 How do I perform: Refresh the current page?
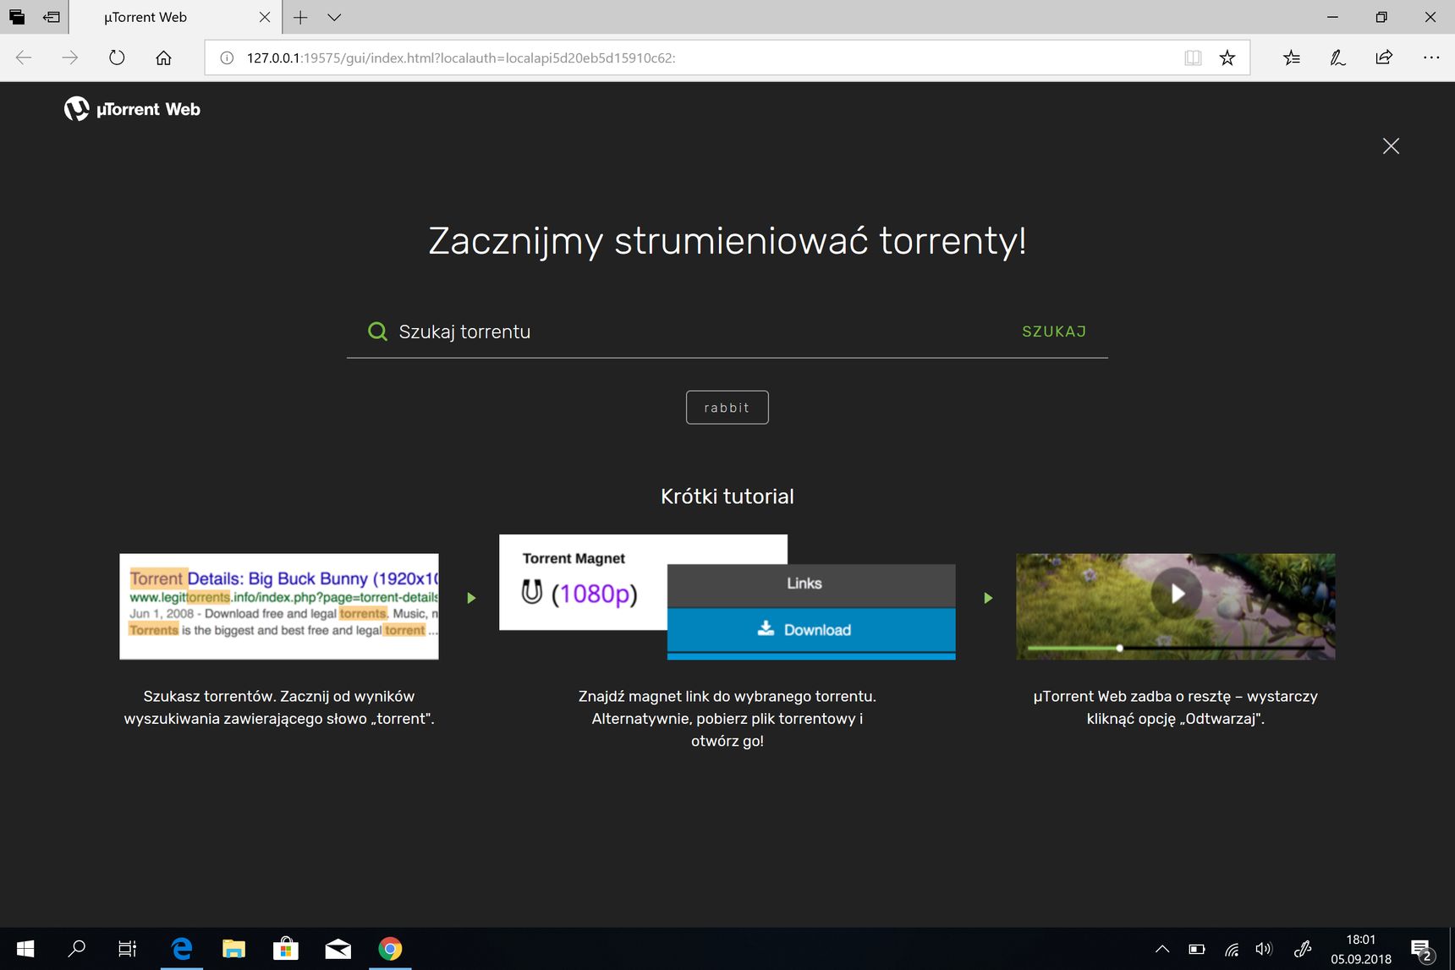(117, 58)
